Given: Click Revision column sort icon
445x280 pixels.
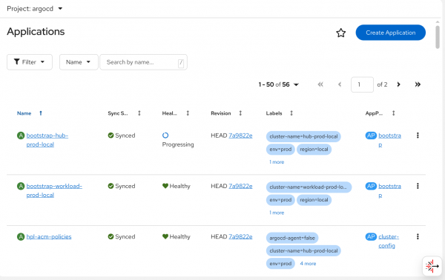Looking at the screenshot, I should pos(240,113).
